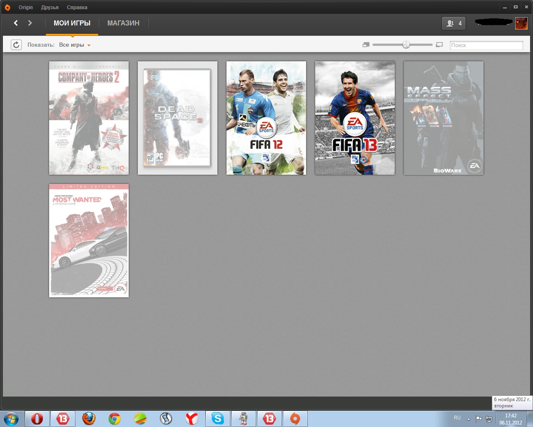533x427 pixels.
Task: Launch Google Chrome from the taskbar
Action: pos(115,418)
